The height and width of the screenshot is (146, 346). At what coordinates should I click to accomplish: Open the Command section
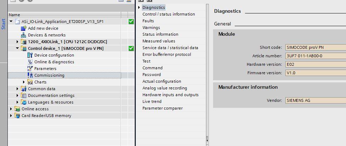[x=152, y=68]
